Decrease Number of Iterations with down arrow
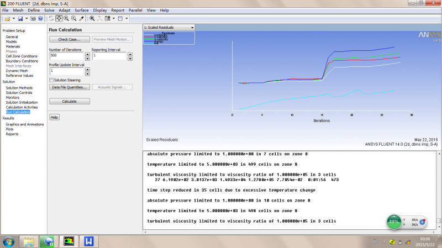The height and width of the screenshot is (248, 442). [87, 59]
